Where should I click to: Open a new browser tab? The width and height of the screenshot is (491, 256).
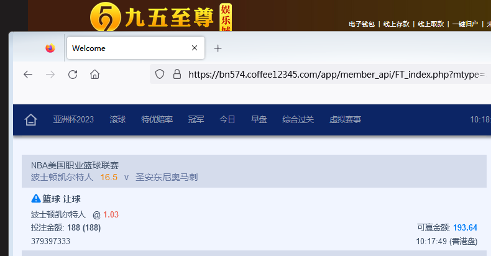pos(218,48)
